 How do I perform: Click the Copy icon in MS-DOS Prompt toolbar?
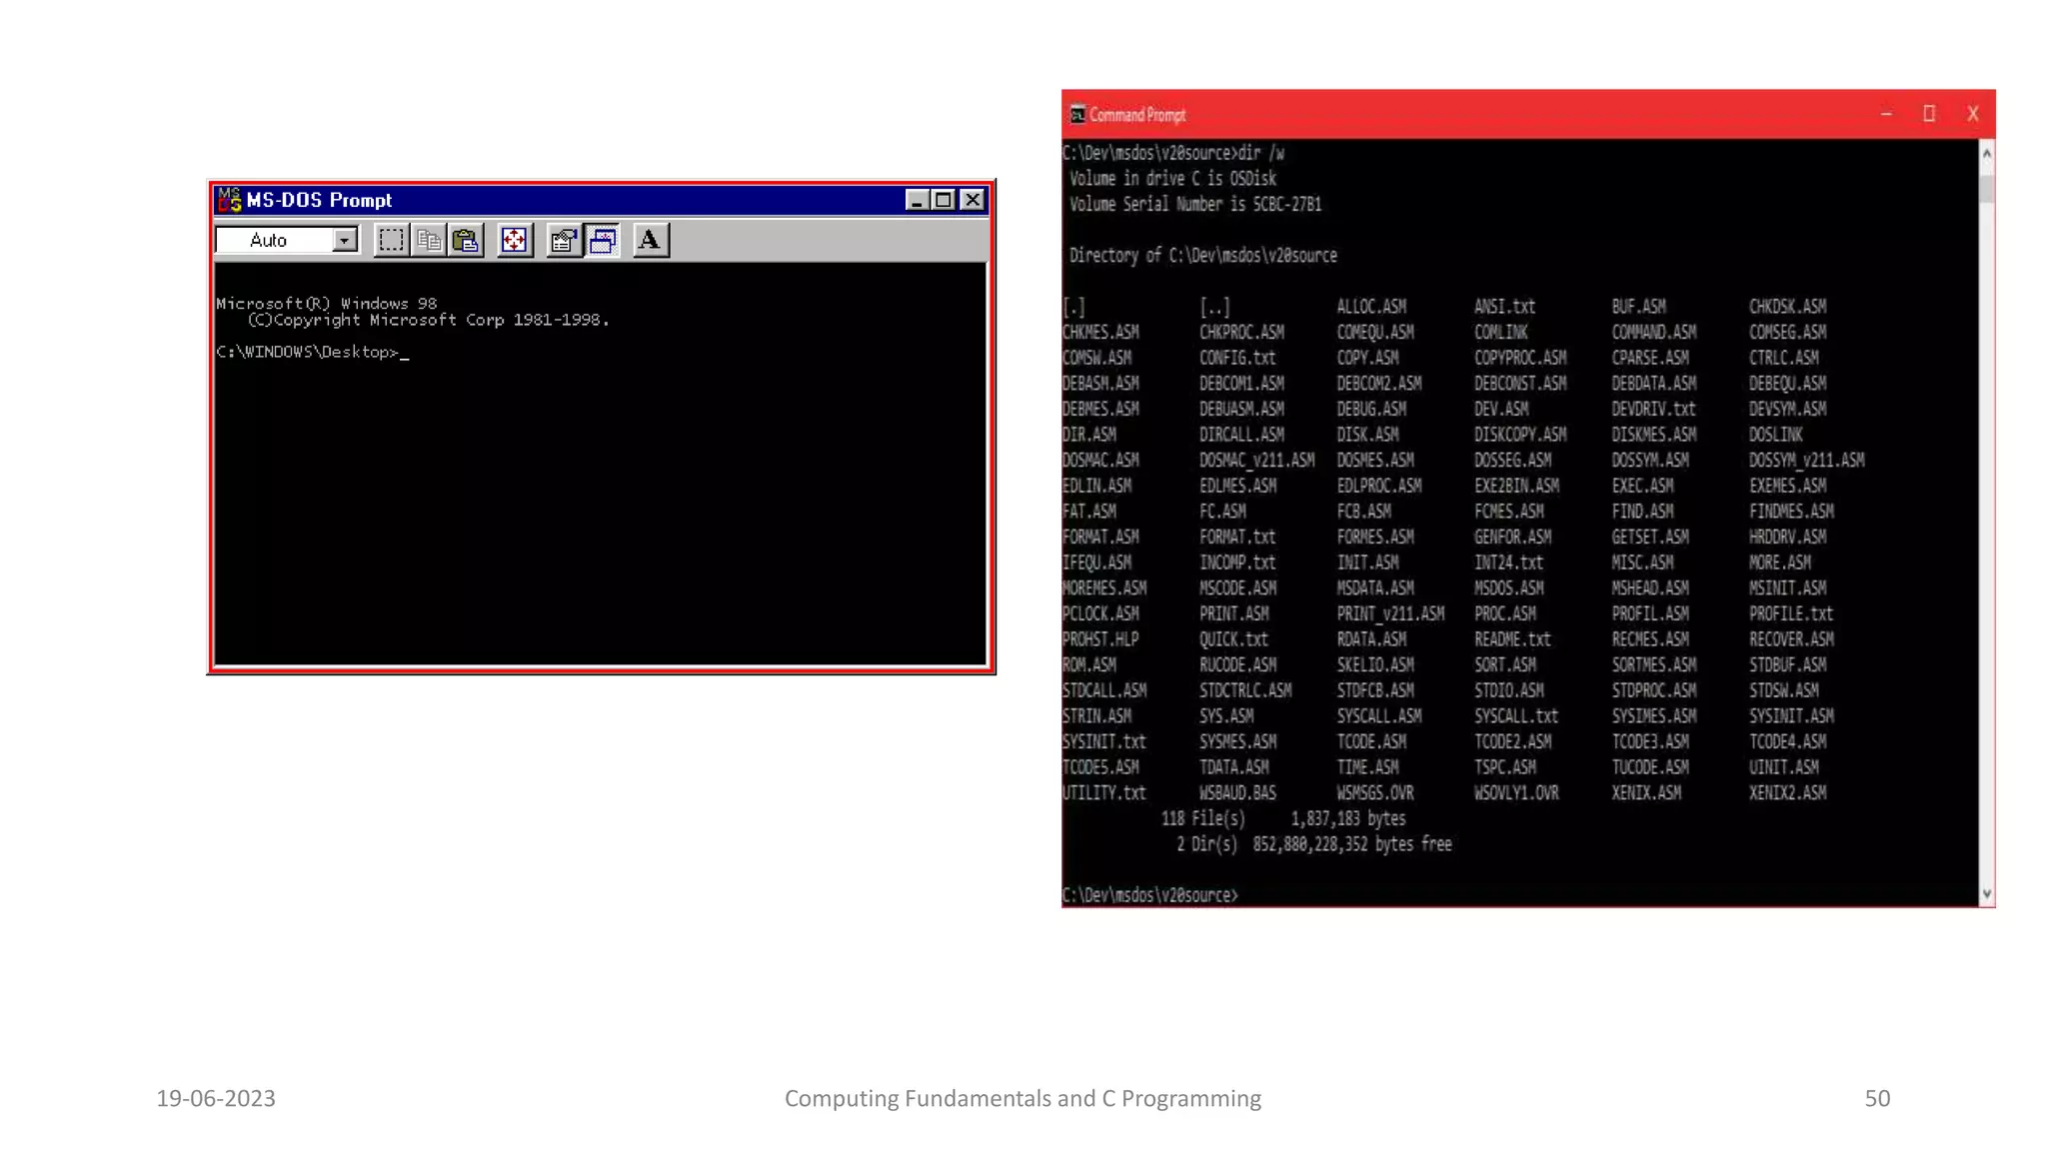(429, 240)
